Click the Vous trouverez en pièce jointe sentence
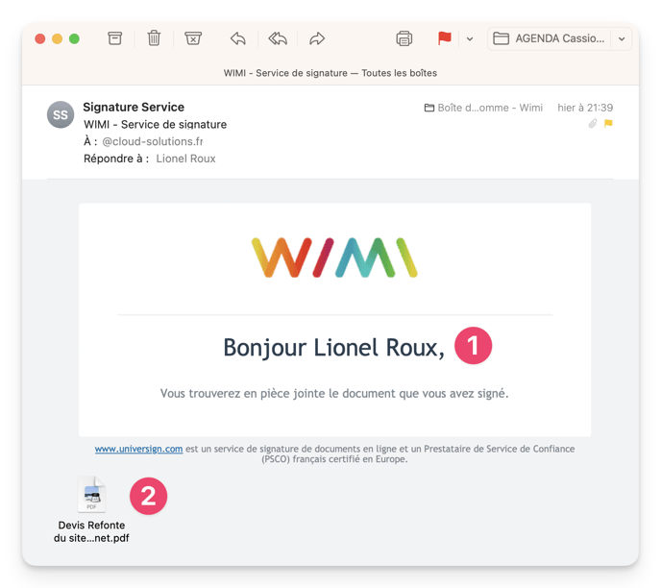Viewport: 661px width, 588px height. click(x=334, y=394)
